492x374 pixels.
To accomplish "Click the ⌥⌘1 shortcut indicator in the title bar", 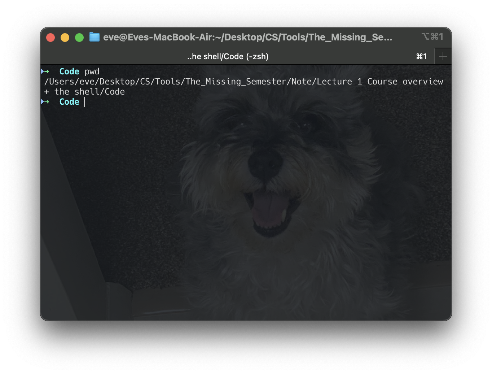I will [433, 36].
